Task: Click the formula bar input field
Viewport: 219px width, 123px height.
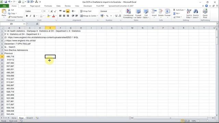Action: pos(127,24)
